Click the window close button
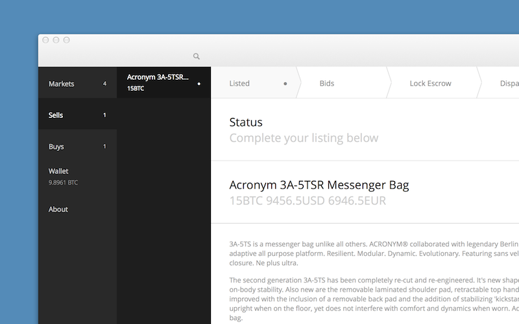 tap(45, 40)
